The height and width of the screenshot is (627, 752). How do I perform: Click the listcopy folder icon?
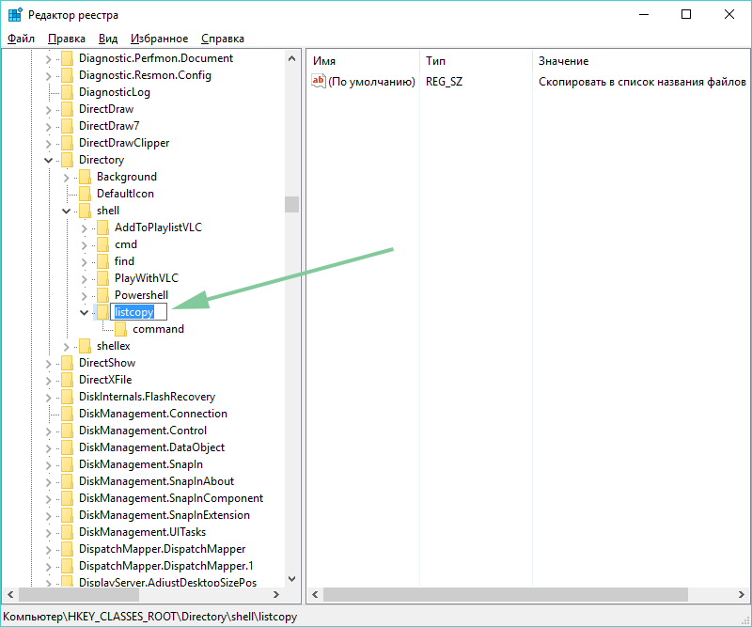(x=102, y=312)
